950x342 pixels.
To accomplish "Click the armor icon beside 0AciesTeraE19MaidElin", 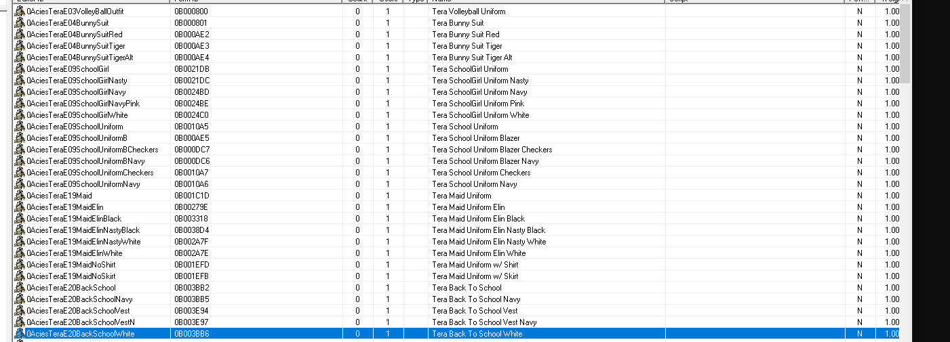I will (19, 207).
